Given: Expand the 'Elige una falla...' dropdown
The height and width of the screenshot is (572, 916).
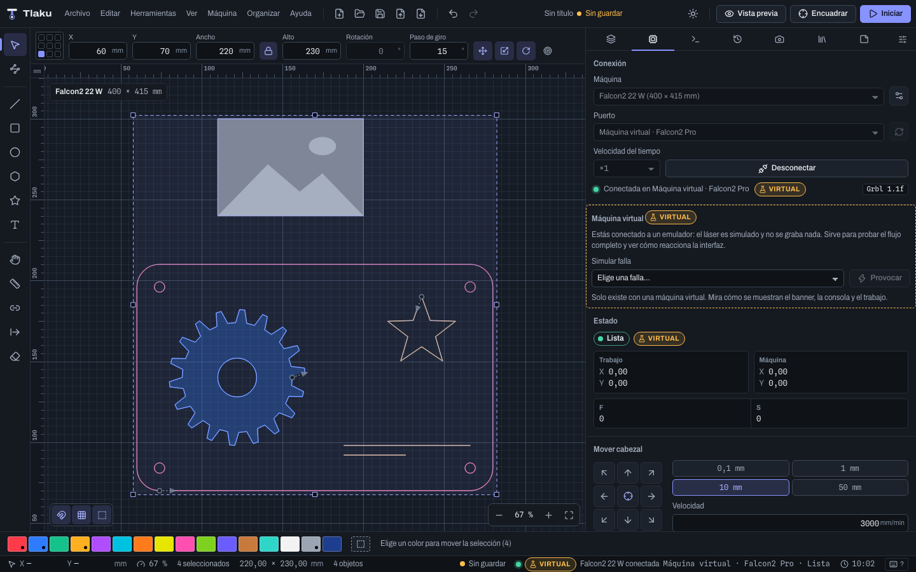Looking at the screenshot, I should 718,278.
